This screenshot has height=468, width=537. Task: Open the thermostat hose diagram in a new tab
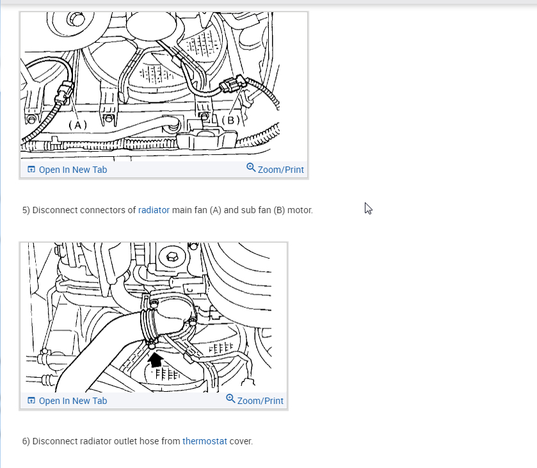(x=67, y=401)
